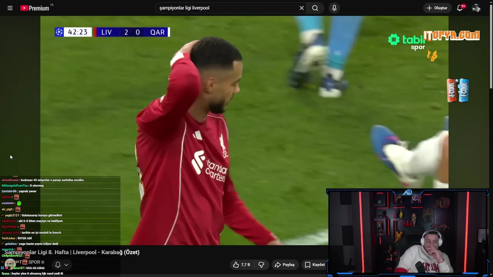Click the magnifier search button

tap(315, 8)
